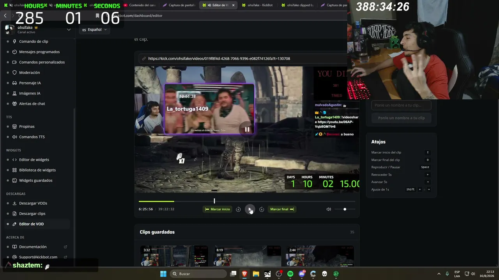Click the Brave browser taskbar icon

245,274
